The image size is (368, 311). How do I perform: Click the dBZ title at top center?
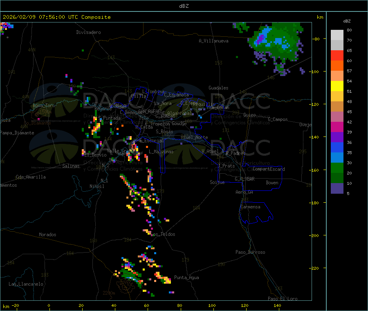(x=184, y=6)
